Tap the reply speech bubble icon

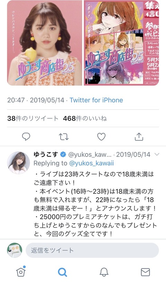pyautogui.click(x=26, y=136)
